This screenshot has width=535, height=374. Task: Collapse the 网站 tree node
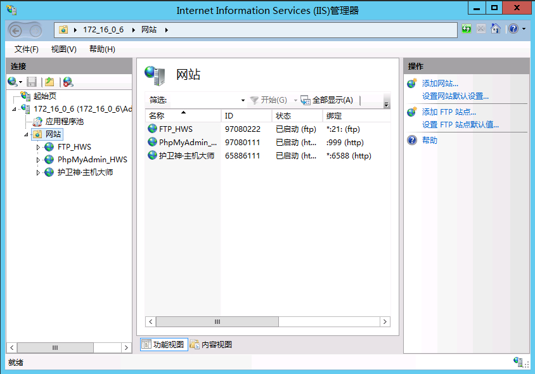click(x=26, y=134)
